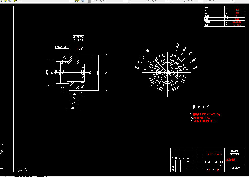Click the Layer Previous toolbar icon

77,1
